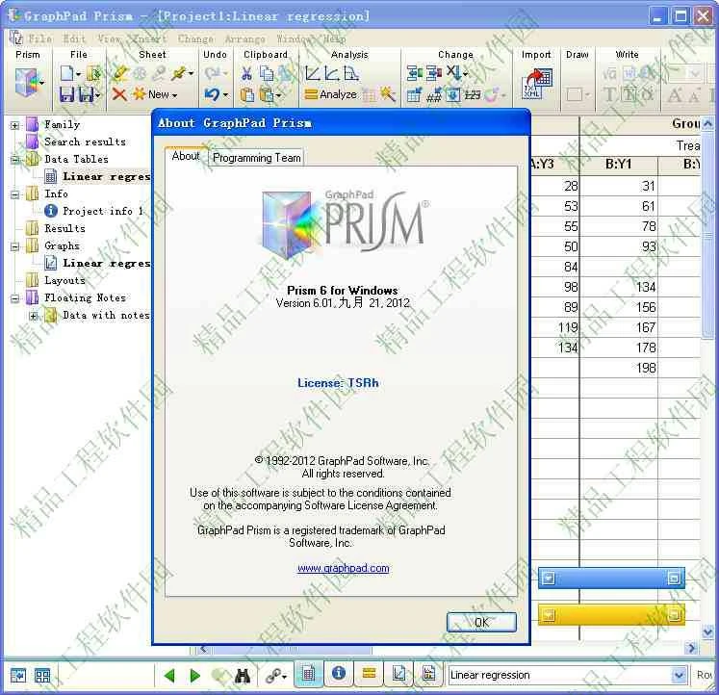
Task: Open the paste special dropdown arrow
Action: (x=279, y=95)
